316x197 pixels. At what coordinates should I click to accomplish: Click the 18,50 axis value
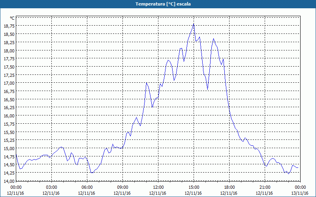[x=9, y=34]
